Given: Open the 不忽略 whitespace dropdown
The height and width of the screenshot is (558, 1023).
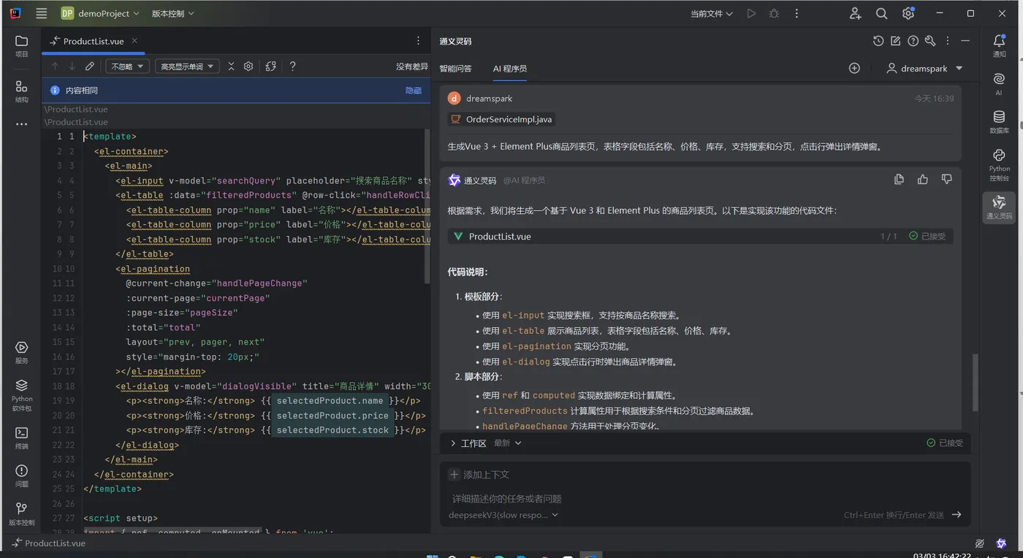Looking at the screenshot, I should (x=127, y=66).
